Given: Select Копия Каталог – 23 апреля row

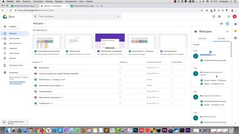Looking at the screenshot, I should pos(110,79).
